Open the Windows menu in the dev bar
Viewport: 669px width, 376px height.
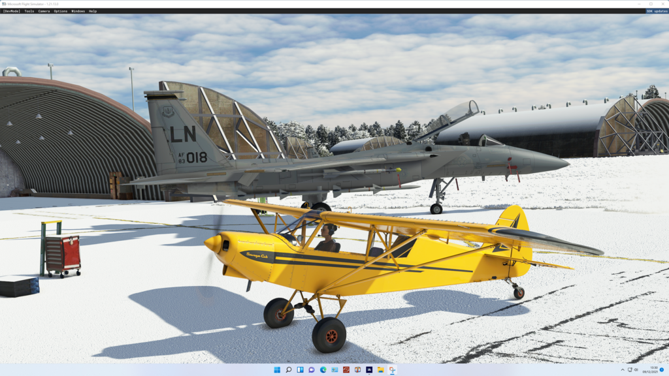[78, 11]
